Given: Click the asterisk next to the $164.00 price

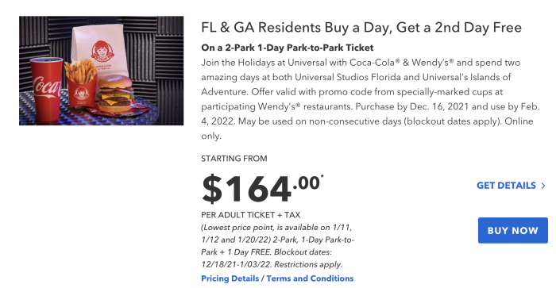Looking at the screenshot, I should [322, 176].
